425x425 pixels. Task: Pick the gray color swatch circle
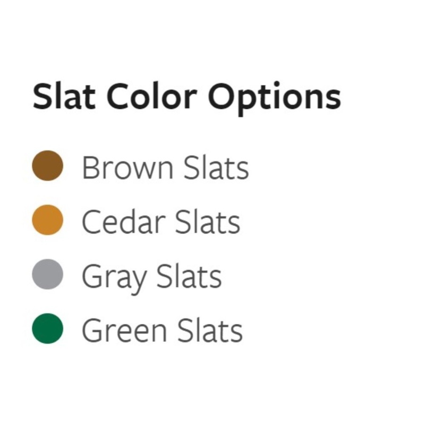[x=47, y=274]
